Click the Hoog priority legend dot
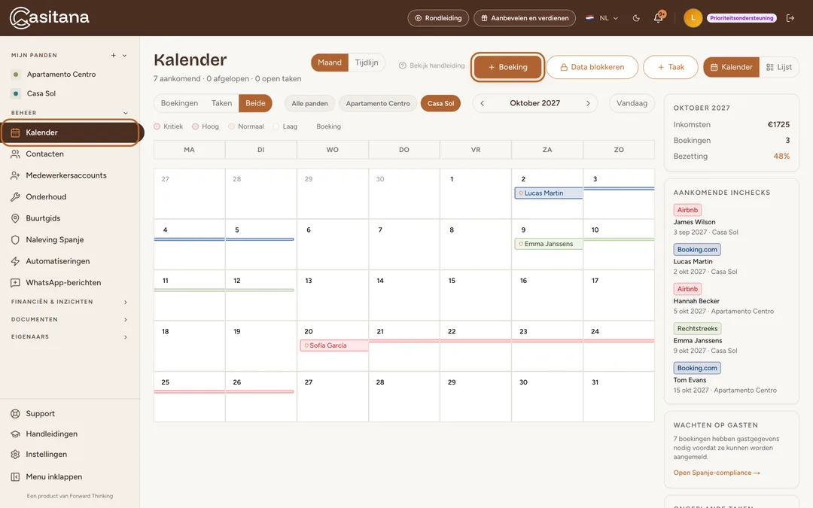This screenshot has width=813, height=508. pyautogui.click(x=196, y=126)
